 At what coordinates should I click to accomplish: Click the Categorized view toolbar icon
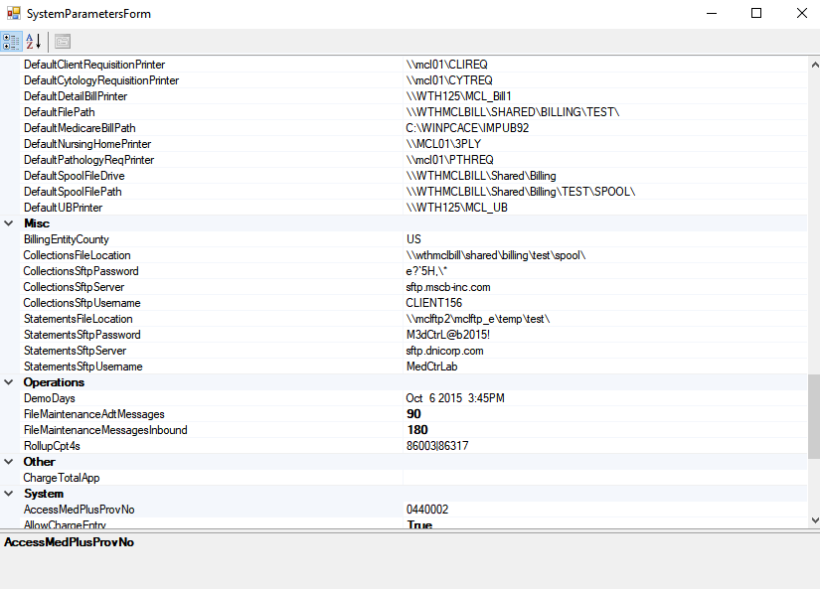point(11,42)
